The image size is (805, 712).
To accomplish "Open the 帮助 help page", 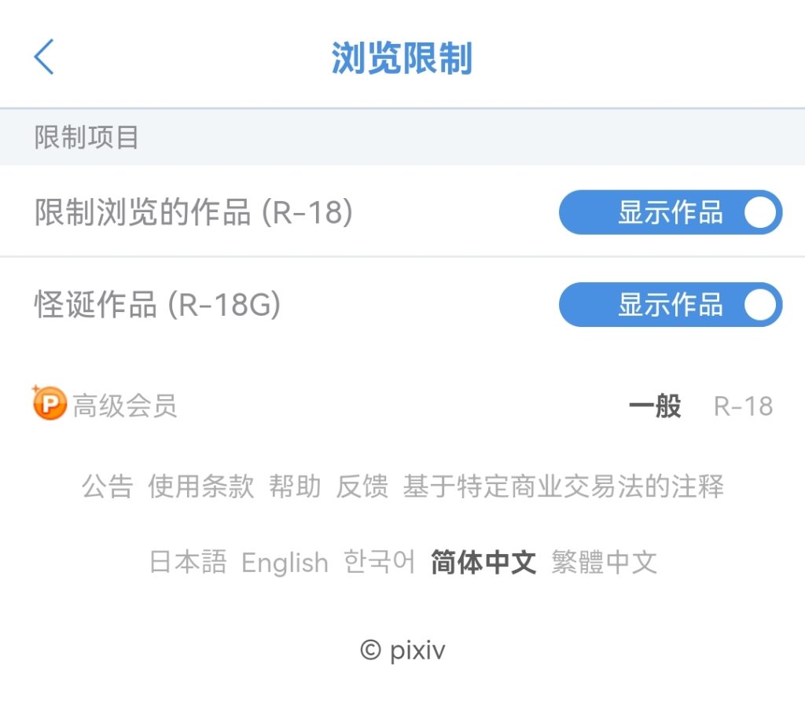I will click(295, 486).
